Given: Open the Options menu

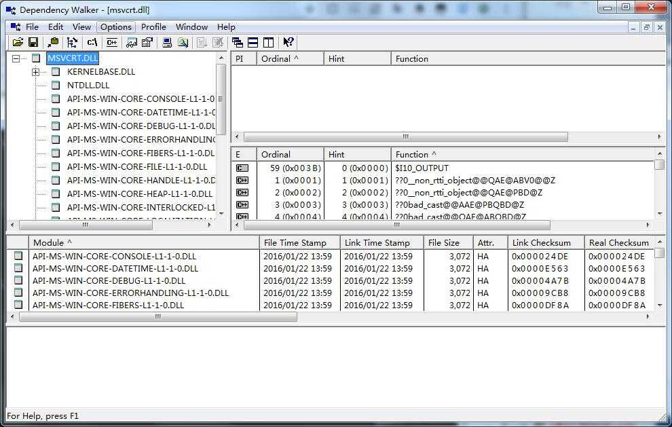Looking at the screenshot, I should (115, 27).
